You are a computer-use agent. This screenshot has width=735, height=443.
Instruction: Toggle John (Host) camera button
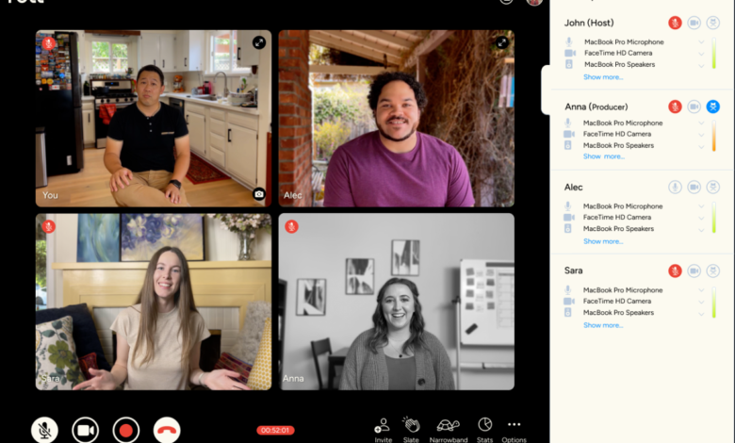pos(694,23)
